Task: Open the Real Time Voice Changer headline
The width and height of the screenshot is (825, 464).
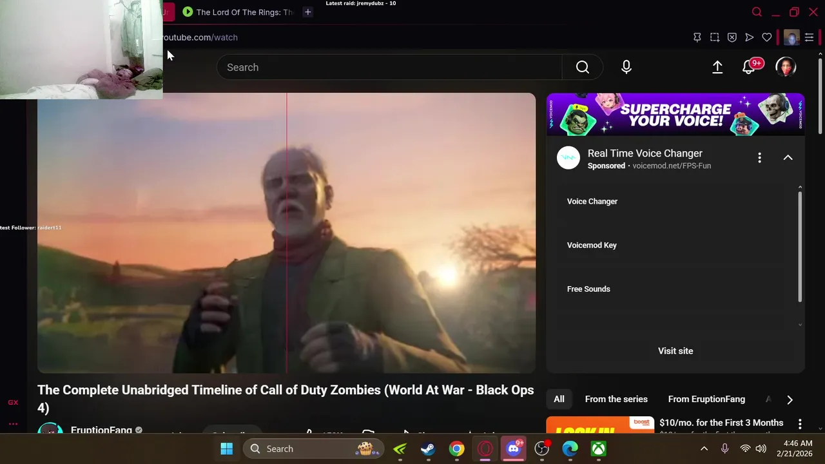Action: point(645,153)
